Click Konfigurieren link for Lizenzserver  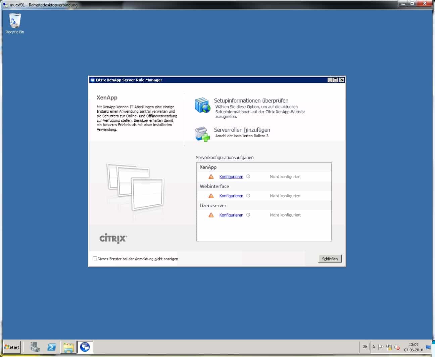pos(231,215)
